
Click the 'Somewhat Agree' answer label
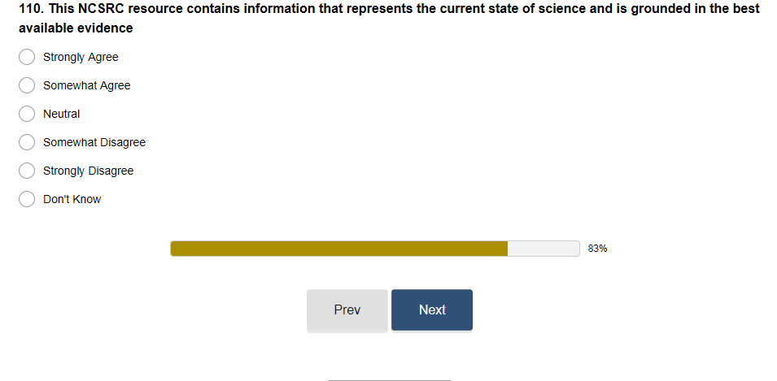(x=87, y=85)
